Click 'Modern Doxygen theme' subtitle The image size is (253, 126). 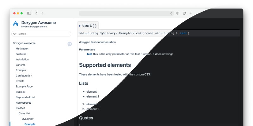click(34, 27)
